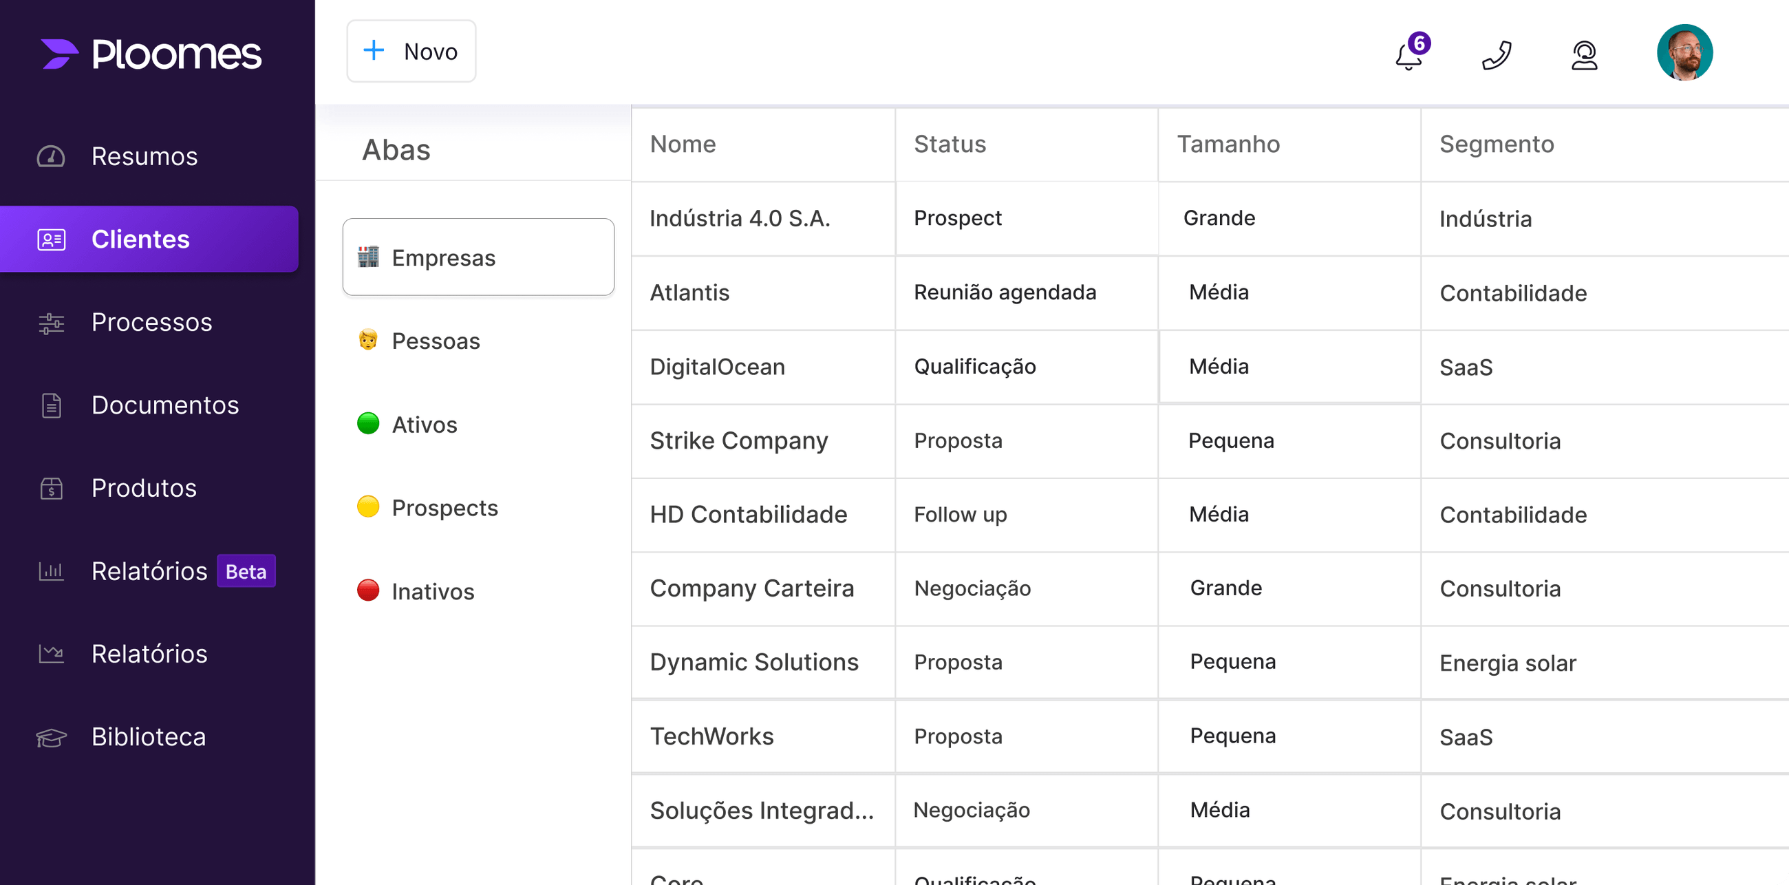Open notifications via the bell icon
The image size is (1789, 885).
point(1408,56)
